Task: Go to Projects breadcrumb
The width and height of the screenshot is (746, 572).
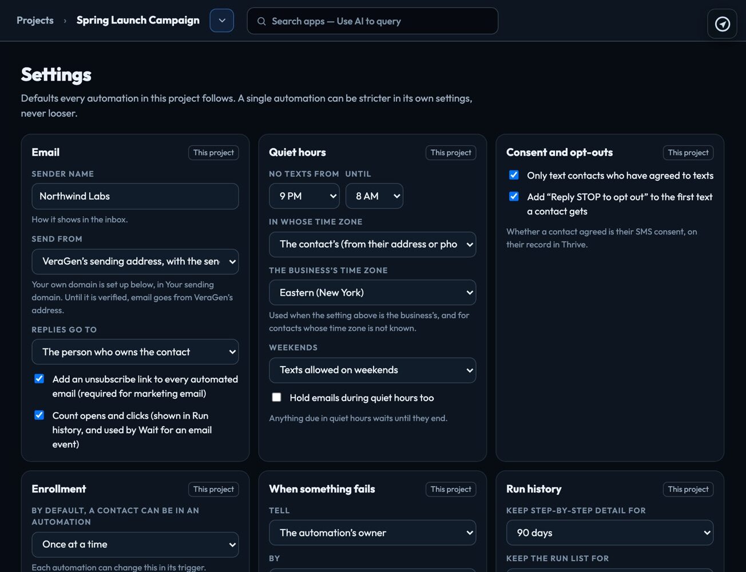Action: click(35, 21)
